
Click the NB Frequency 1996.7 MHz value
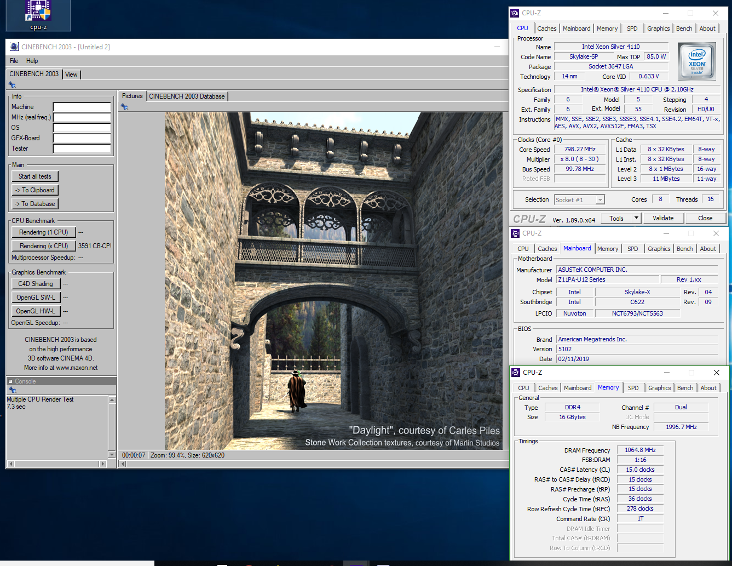(681, 427)
